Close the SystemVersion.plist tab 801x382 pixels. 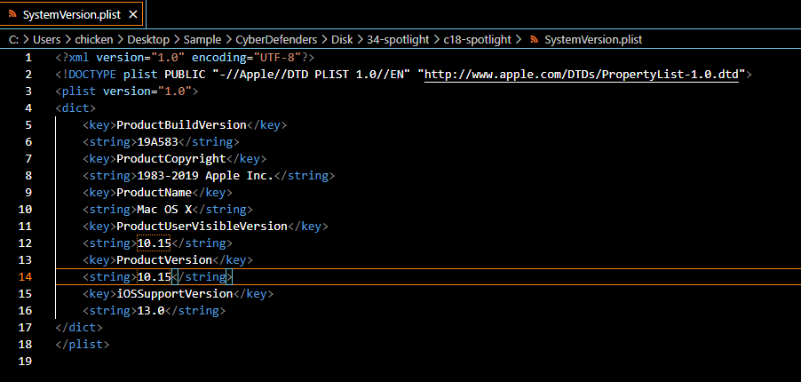(x=133, y=14)
